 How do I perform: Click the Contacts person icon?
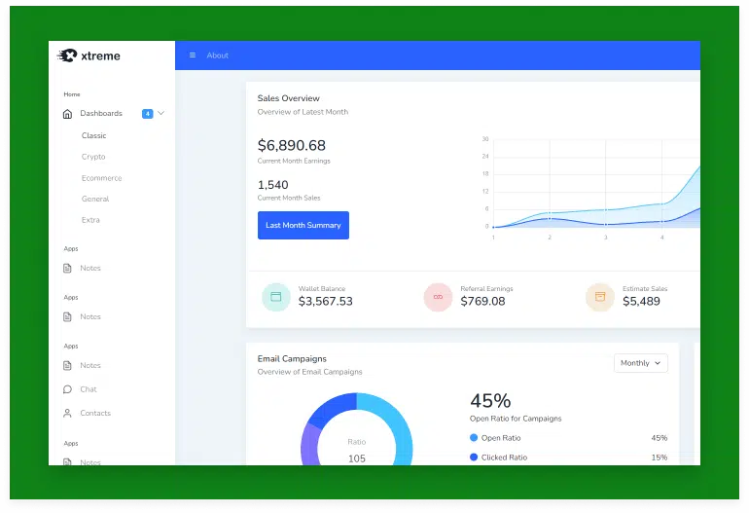tap(67, 413)
